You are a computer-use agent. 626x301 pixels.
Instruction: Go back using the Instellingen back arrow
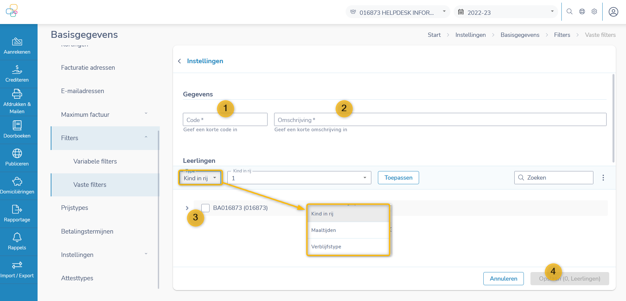coord(180,61)
